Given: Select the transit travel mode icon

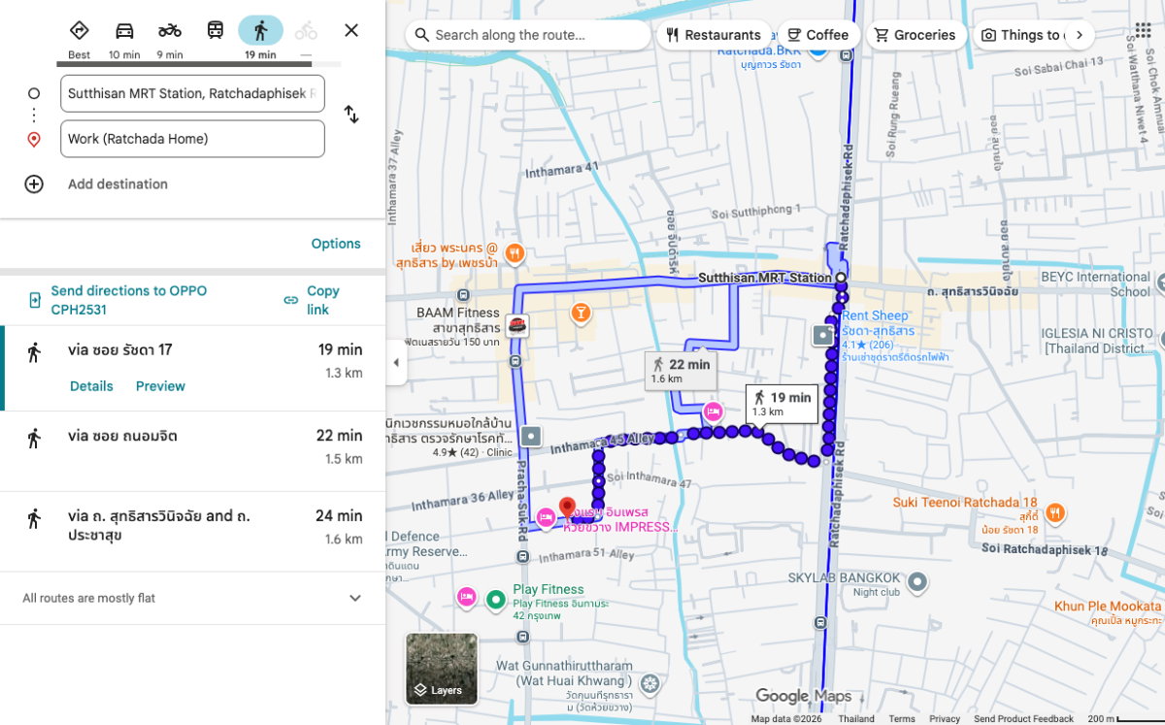Looking at the screenshot, I should click(x=216, y=30).
